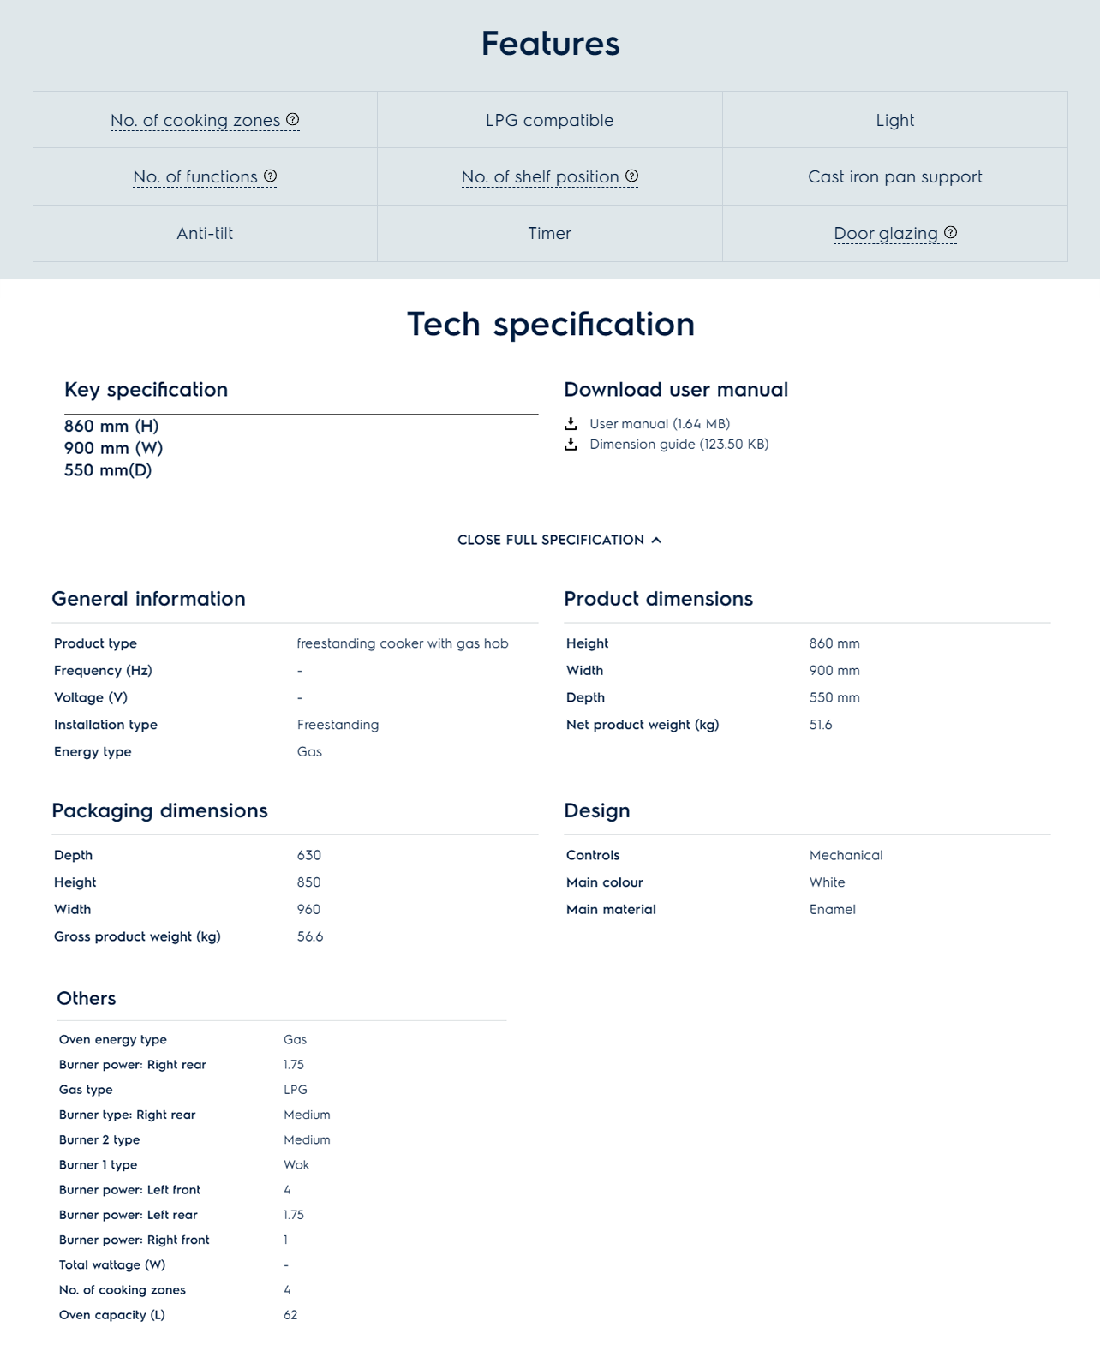Click the Key specification heading
This screenshot has height=1363, width=1100.
(146, 389)
